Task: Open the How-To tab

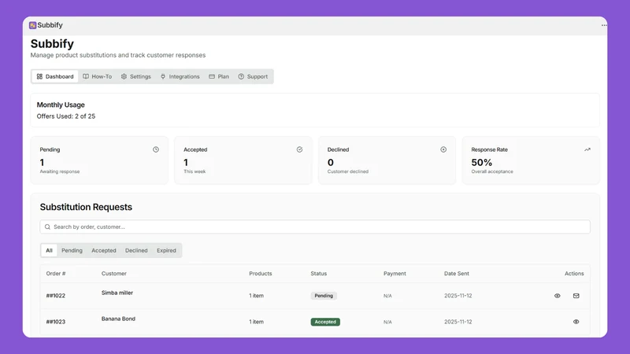Action: [x=97, y=76]
